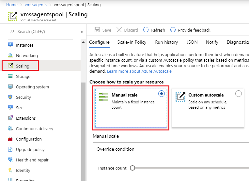Viewport: 249px width, 181px height.
Task: Open the Configure tab
Action: pos(99,42)
